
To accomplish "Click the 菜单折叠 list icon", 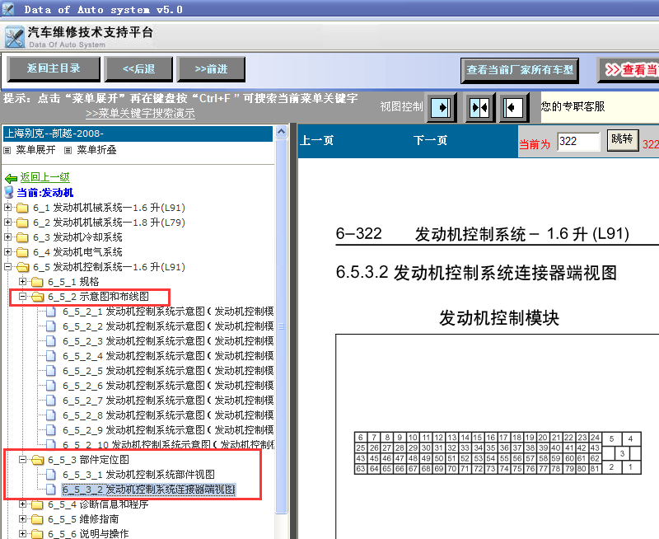I will (x=68, y=150).
